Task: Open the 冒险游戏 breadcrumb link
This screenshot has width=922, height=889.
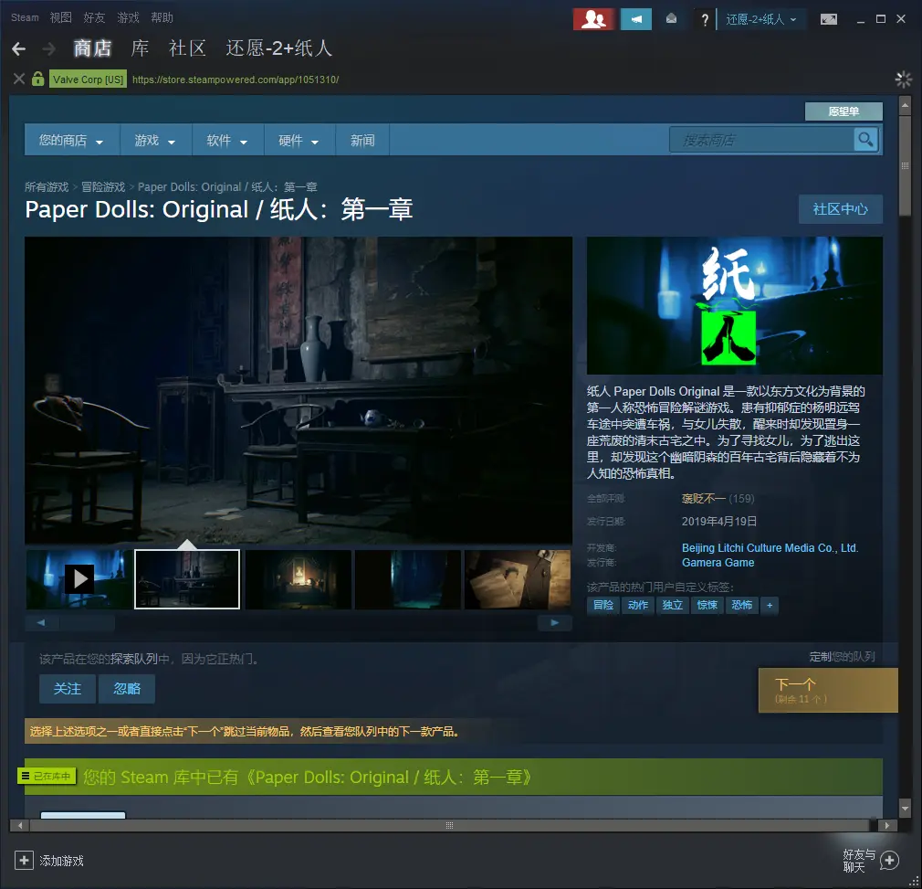Action: pos(103,187)
